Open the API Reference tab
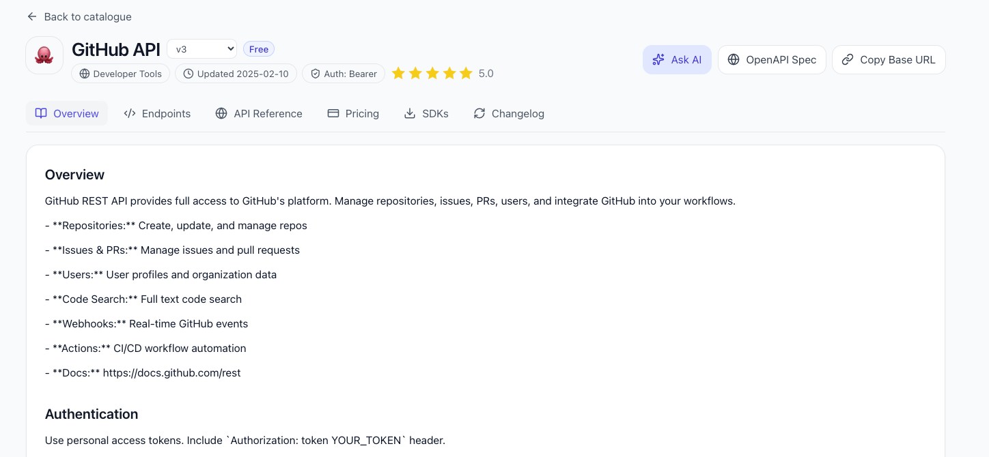This screenshot has height=457, width=989. pyautogui.click(x=259, y=113)
